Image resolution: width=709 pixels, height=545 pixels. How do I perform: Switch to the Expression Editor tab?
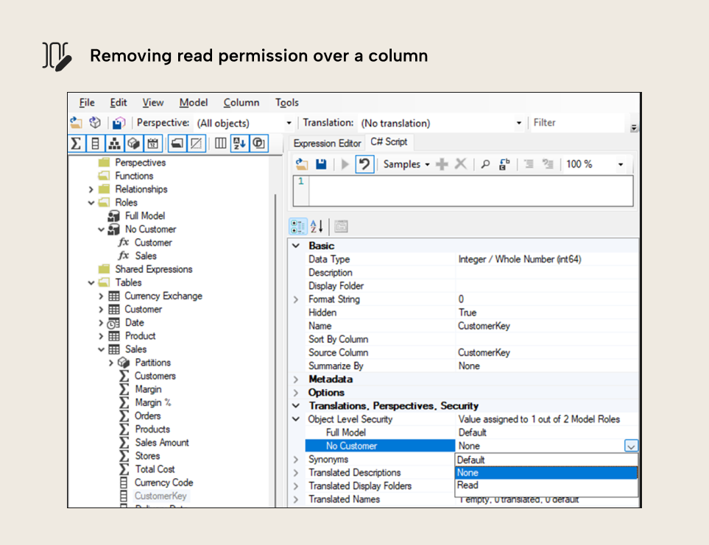pyautogui.click(x=326, y=143)
